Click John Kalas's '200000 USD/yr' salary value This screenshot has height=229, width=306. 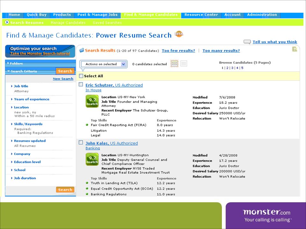point(232,171)
